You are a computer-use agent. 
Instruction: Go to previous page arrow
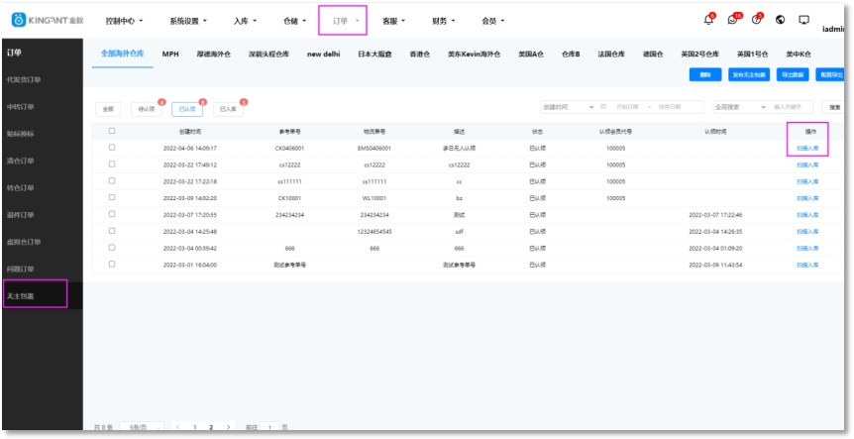tap(178, 427)
